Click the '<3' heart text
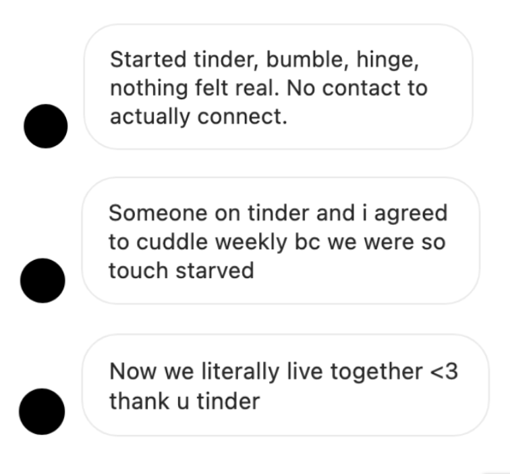The image size is (510, 474). tap(444, 371)
